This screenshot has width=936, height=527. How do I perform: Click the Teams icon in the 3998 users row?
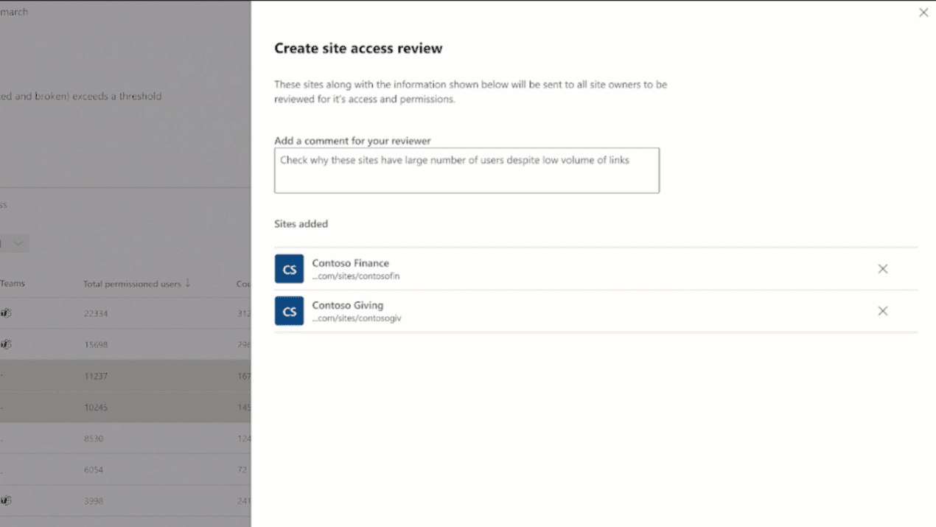point(6,500)
